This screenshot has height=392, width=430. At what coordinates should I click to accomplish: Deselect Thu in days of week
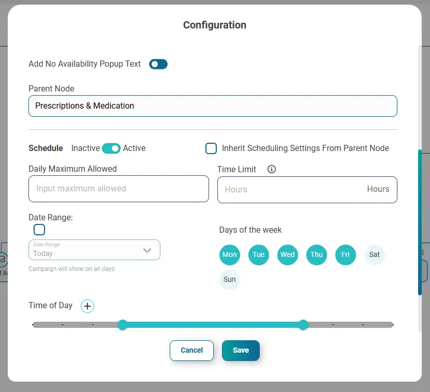[x=317, y=254]
